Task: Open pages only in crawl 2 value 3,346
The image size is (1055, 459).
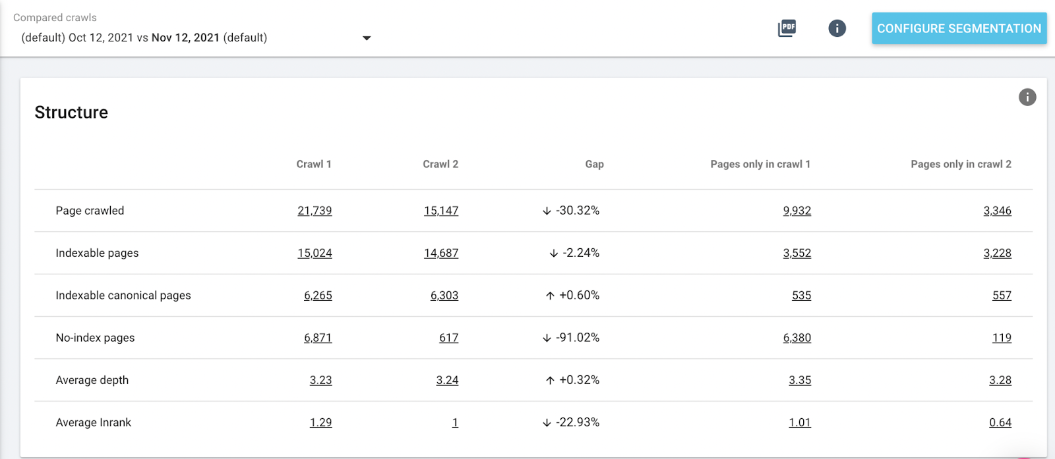Action: point(998,211)
